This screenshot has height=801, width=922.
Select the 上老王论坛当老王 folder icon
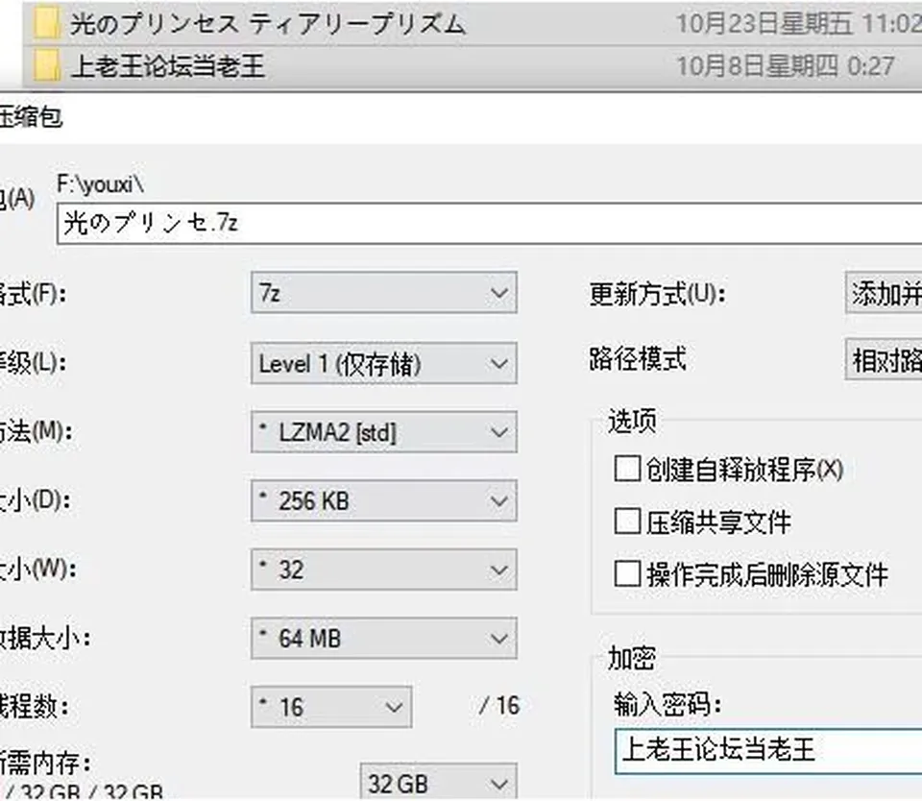[46, 65]
